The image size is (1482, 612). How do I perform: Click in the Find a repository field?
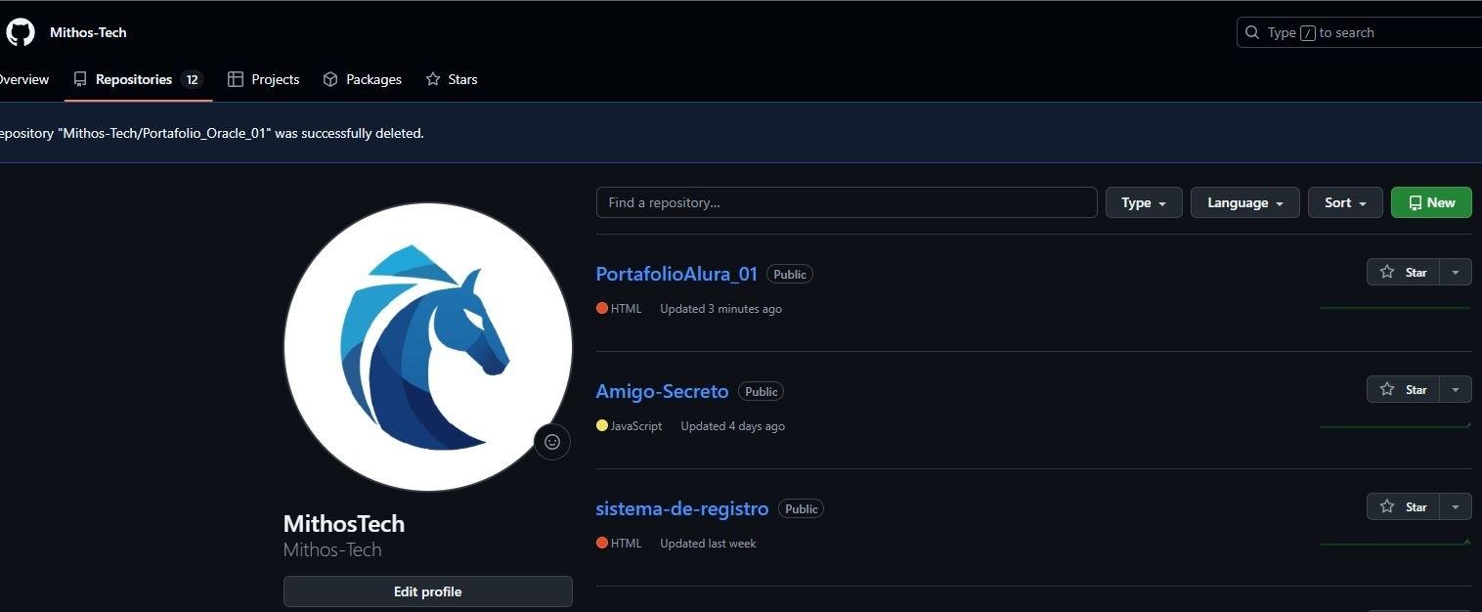pos(847,202)
